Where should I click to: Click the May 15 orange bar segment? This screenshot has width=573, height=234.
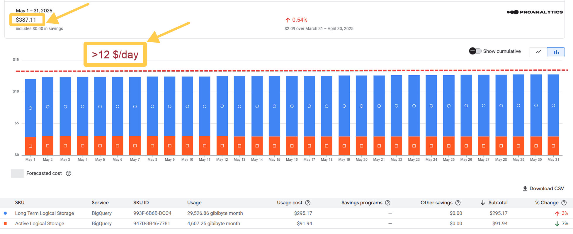[274, 146]
